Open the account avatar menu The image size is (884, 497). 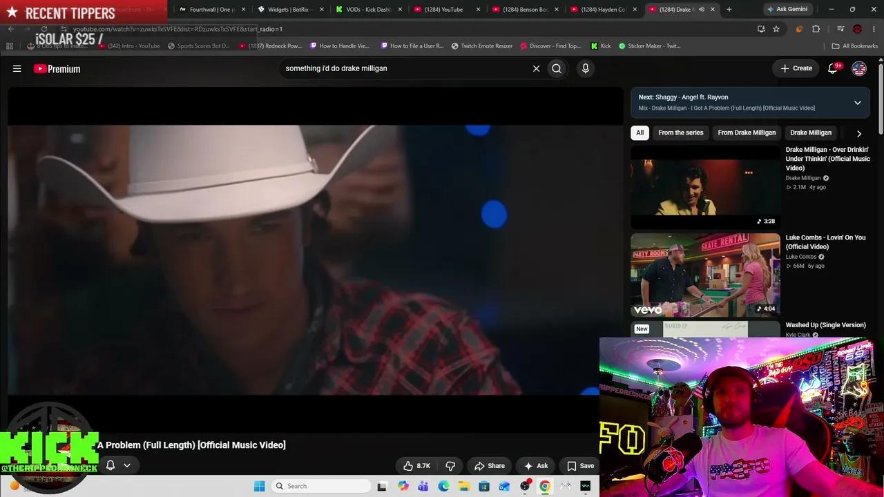coord(859,68)
